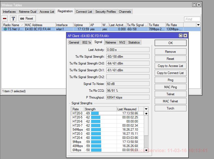
Task: Maximize the AP Client dialog
Action: click(181, 36)
